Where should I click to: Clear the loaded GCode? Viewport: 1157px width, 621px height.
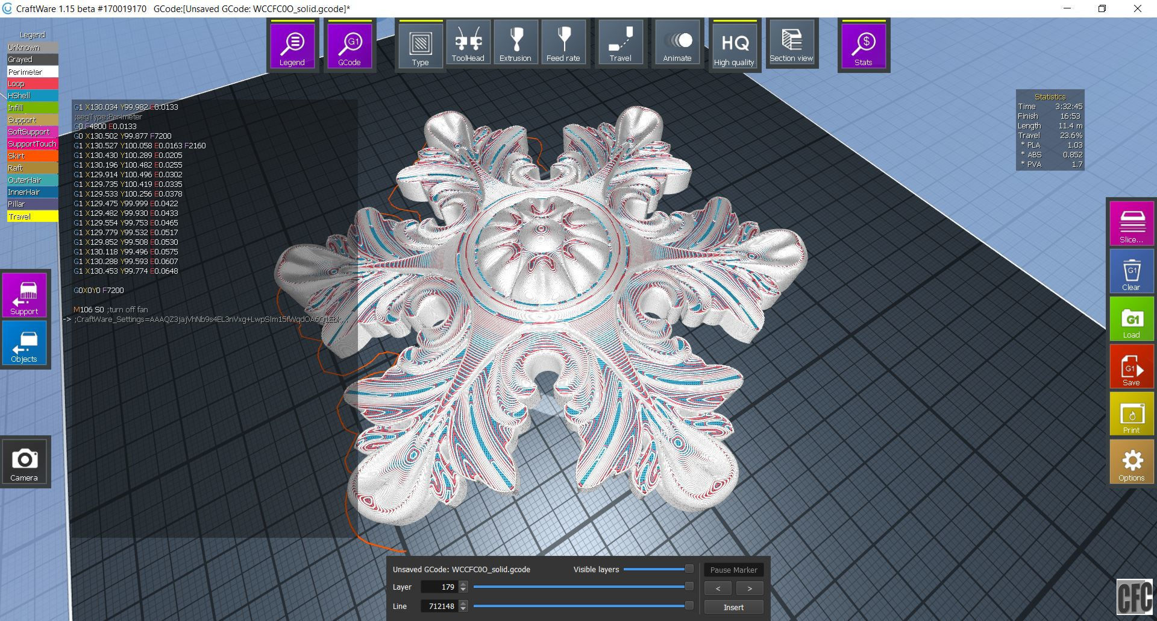point(1132,271)
